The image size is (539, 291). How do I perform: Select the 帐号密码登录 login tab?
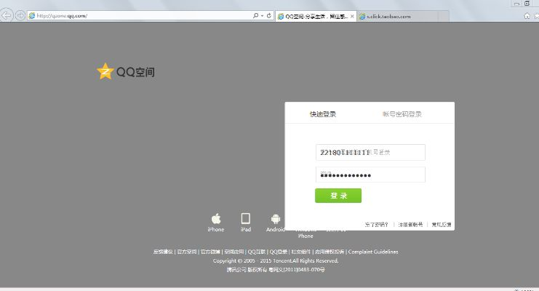(402, 114)
